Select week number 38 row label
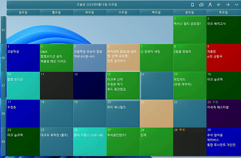 [x=3, y=114]
